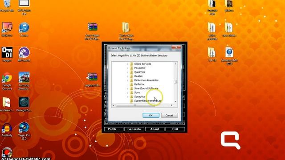Screen dimensions: 285x160
Task: Expand the PowerISO folder node
Action: 127,68
